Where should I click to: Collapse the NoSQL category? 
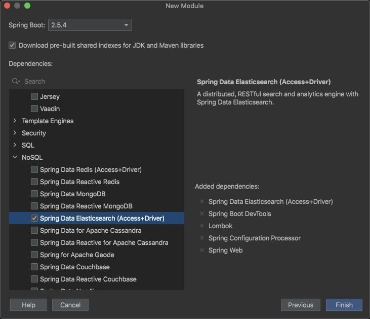(x=15, y=157)
